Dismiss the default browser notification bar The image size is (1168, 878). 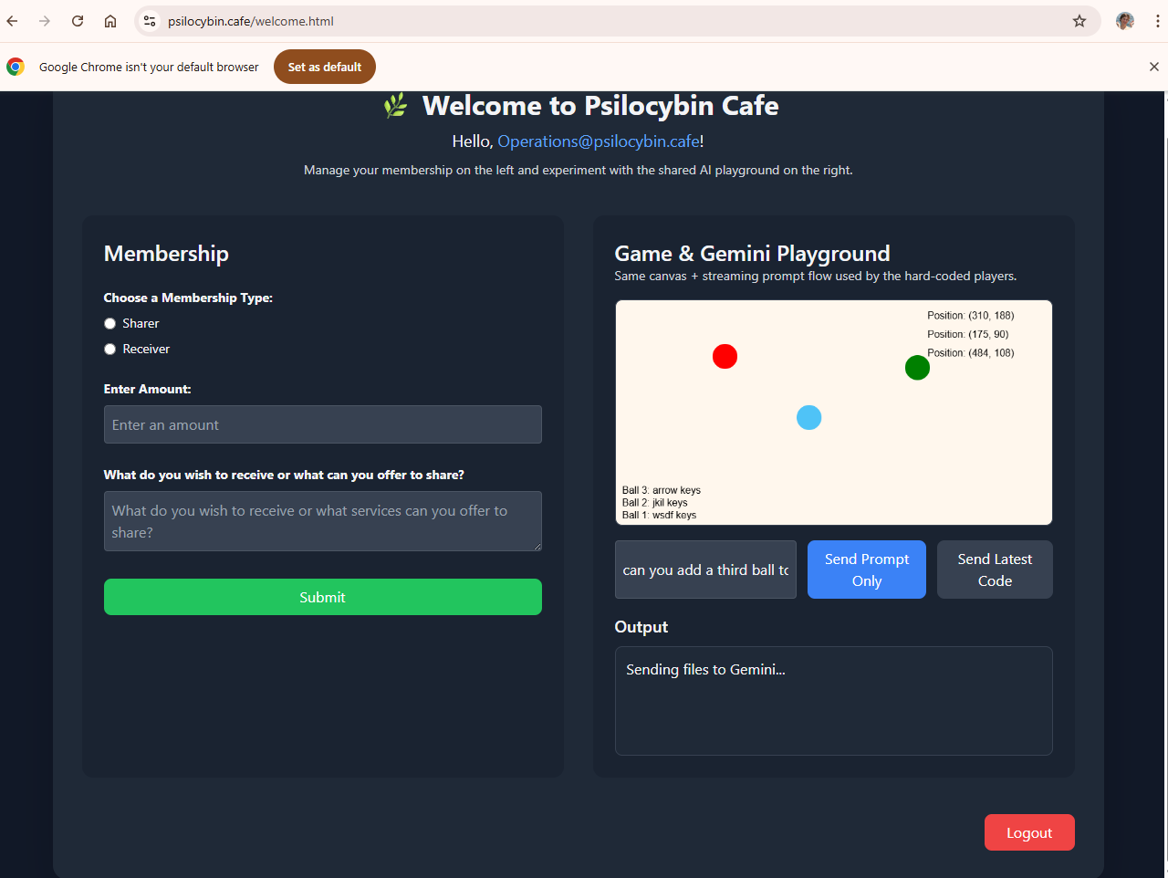(x=1153, y=67)
